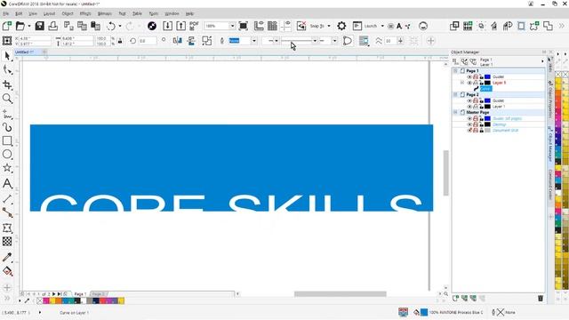Image resolution: width=569 pixels, height=320 pixels.
Task: Toggle visibility eye for Layer 1 on Page 1
Action: (469, 83)
